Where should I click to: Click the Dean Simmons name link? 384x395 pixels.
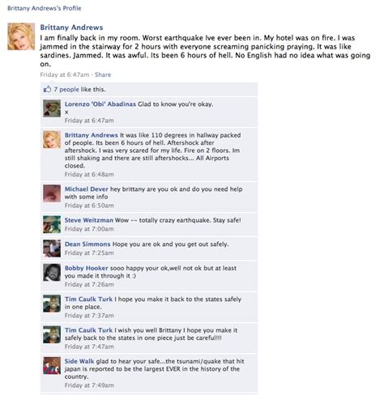[x=87, y=244]
